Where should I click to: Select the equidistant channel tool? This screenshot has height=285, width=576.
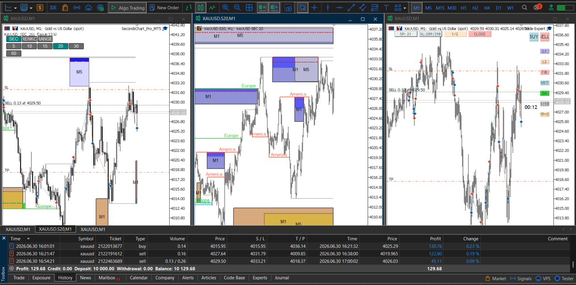[363, 8]
